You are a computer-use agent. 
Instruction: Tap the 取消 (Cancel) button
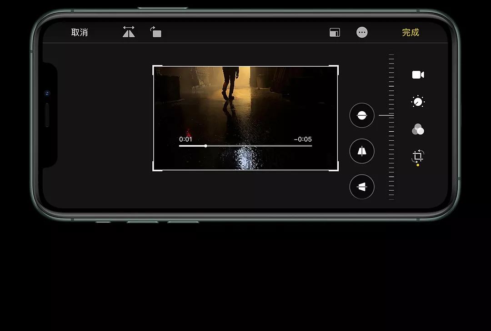80,33
